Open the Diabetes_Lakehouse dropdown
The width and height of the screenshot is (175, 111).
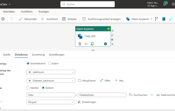[x=51, y=81]
